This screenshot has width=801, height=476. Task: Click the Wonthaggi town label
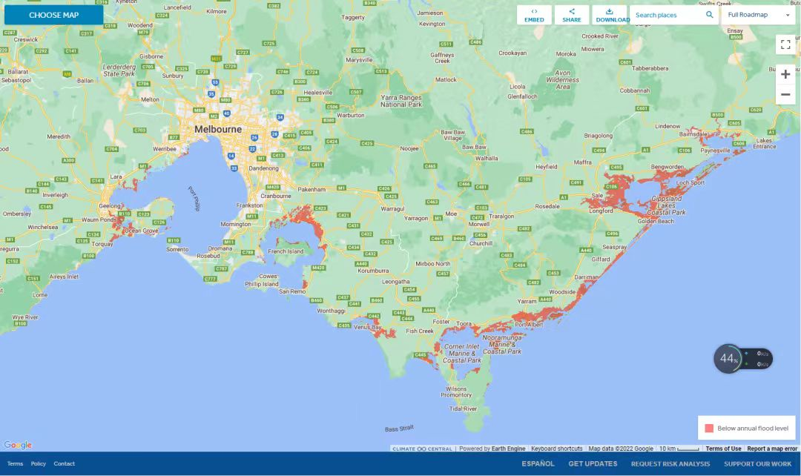[331, 311]
